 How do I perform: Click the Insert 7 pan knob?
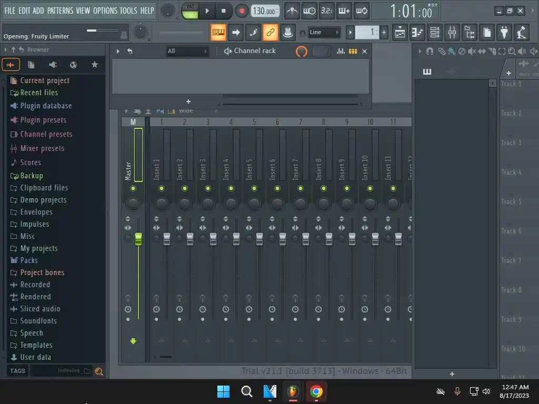(301, 204)
